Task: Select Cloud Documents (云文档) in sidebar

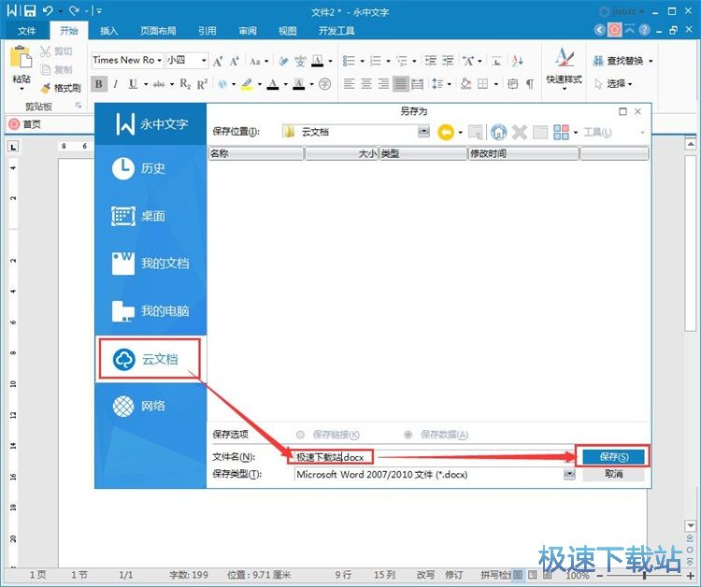Action: click(150, 359)
